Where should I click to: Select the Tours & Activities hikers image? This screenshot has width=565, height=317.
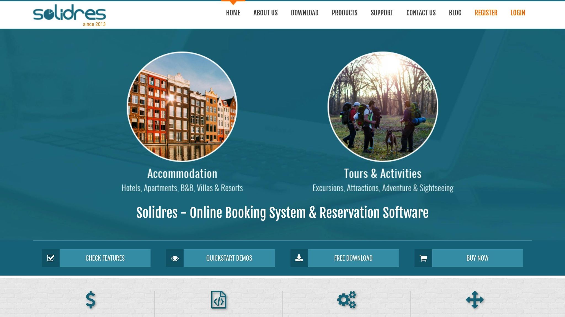pos(383,106)
